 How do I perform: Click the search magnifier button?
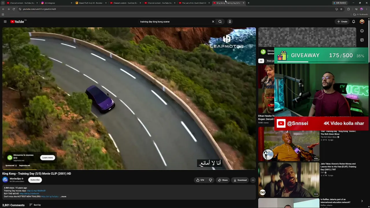point(220,22)
